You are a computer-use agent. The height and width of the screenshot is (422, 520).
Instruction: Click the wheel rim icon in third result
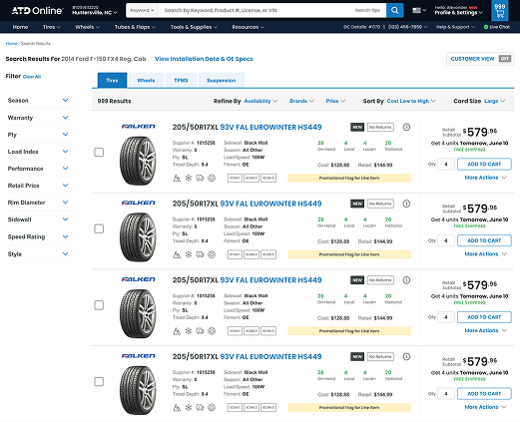point(212,331)
